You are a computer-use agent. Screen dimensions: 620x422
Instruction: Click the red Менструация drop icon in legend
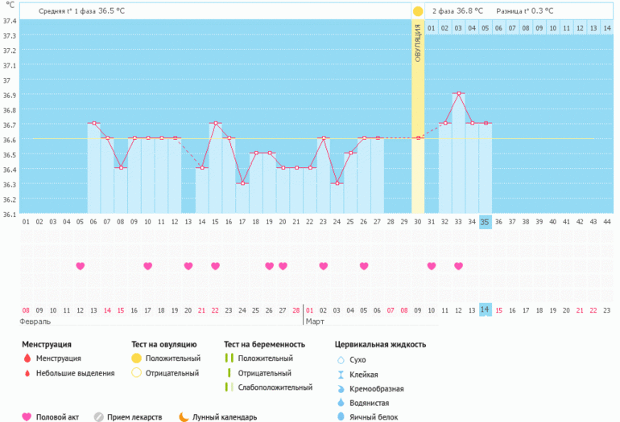coord(27,358)
